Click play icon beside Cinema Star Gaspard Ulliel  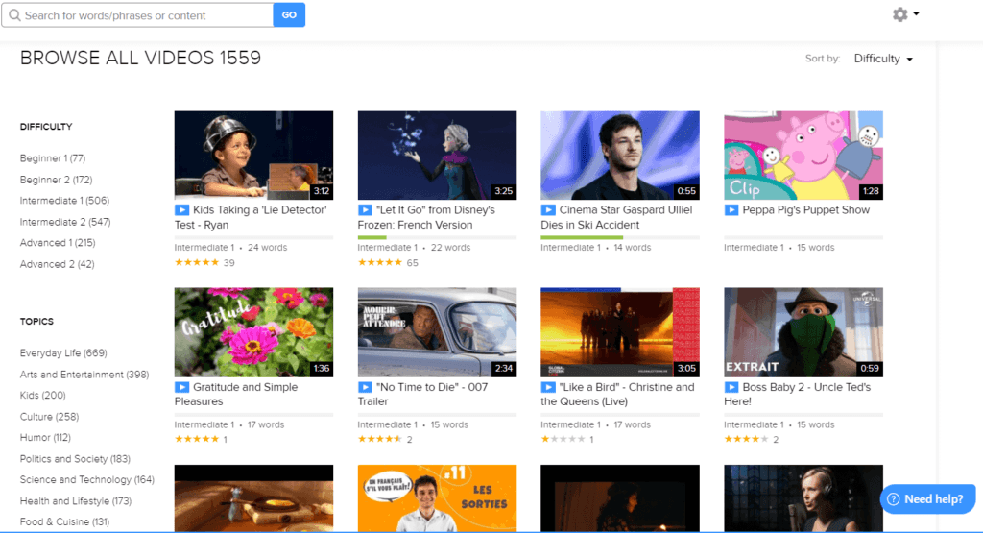(548, 210)
